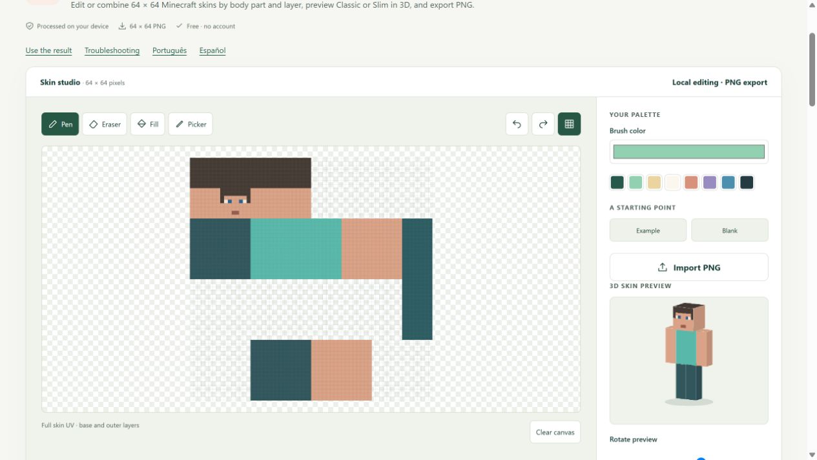Viewport: 817px width, 460px height.
Task: Click the Clear canvas button
Action: pyautogui.click(x=555, y=432)
